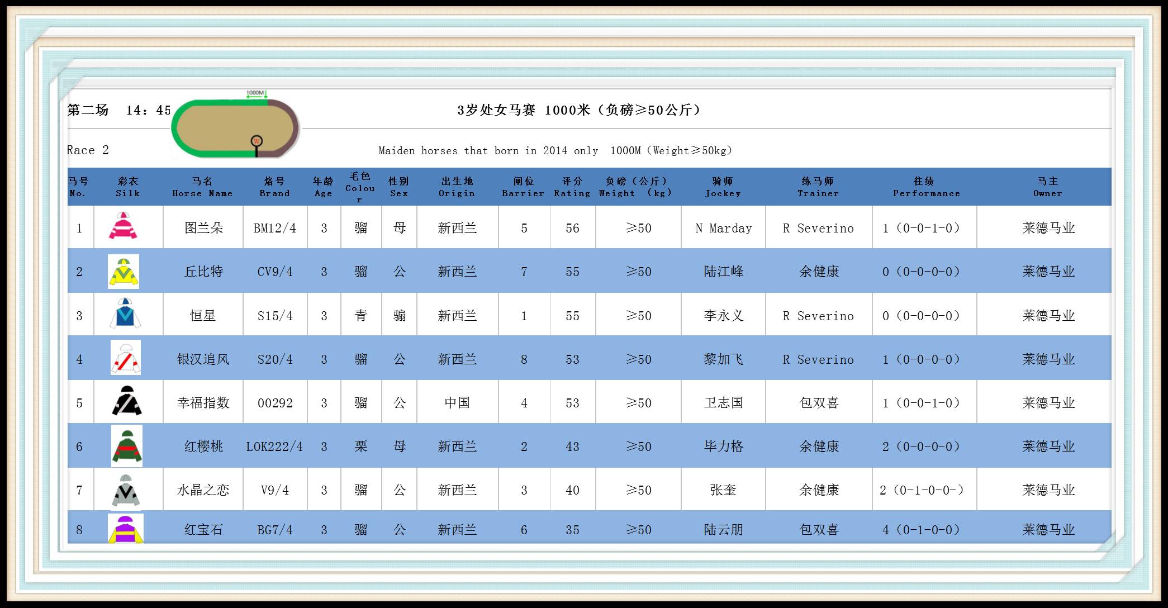Click the blue and white silk icon for 恒星
The height and width of the screenshot is (608, 1168).
pos(125,313)
